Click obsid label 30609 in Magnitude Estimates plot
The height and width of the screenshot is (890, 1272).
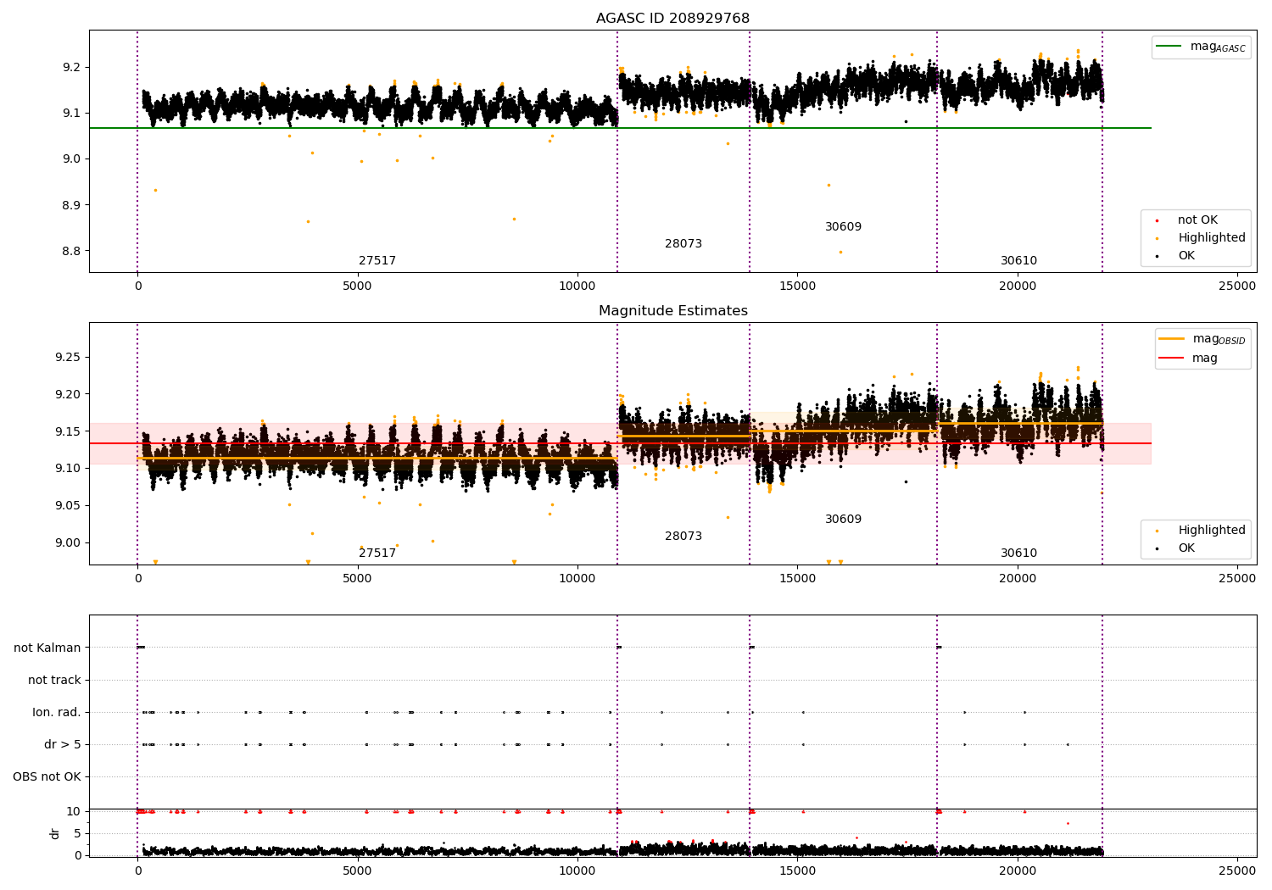(x=844, y=520)
